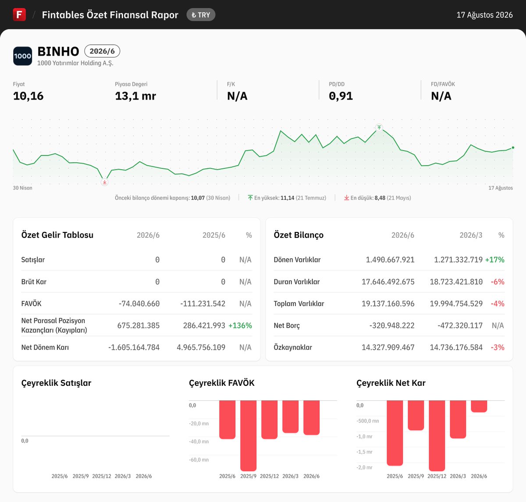Click the Çeyreklik Satışlar chart heading

click(x=56, y=383)
